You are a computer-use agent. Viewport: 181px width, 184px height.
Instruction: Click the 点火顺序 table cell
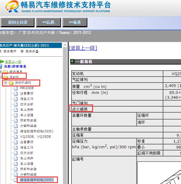pos(117,109)
